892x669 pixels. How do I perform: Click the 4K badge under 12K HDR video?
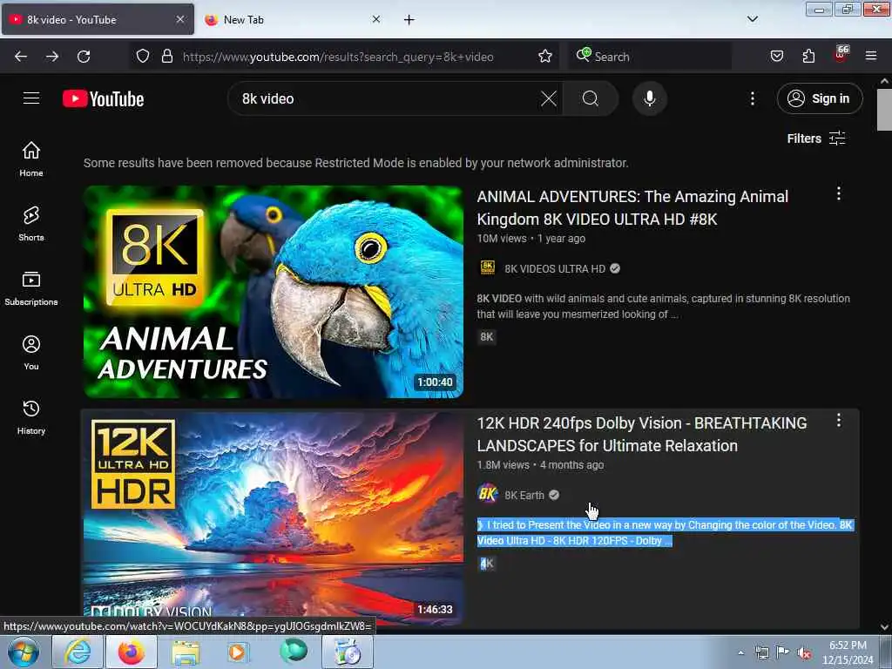click(x=486, y=564)
